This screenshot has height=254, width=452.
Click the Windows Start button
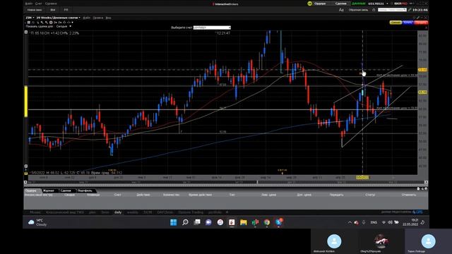pos(174,222)
